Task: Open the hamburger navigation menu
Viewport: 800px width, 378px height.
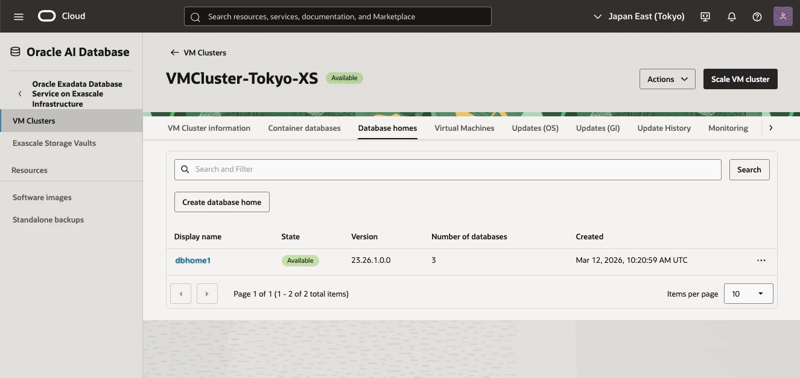Action: coord(19,16)
